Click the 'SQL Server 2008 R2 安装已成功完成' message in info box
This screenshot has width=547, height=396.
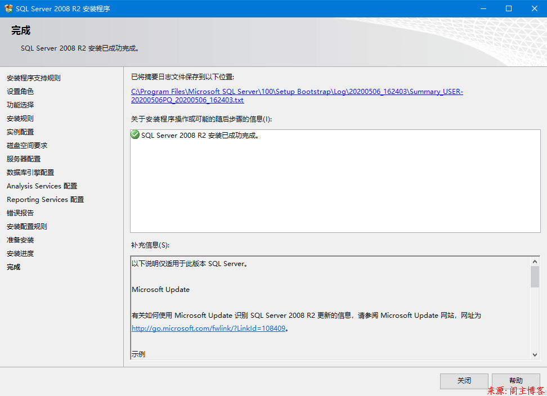[x=200, y=135]
